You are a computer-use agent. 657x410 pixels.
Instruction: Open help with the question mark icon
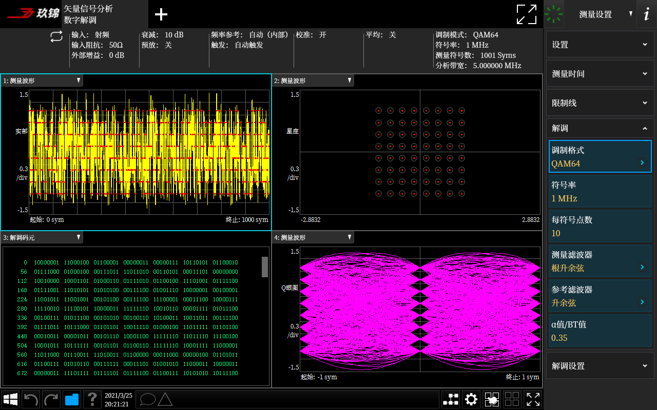pyautogui.click(x=92, y=399)
